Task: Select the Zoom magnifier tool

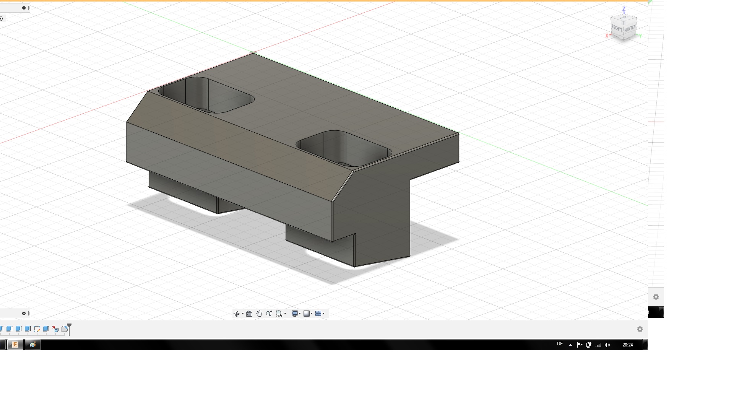Action: click(x=269, y=314)
